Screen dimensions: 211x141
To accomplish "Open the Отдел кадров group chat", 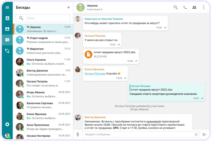I will 43,40.
